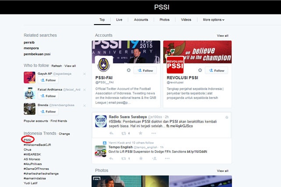Open the gear menu on PSSI-FAI card
The width and height of the screenshot is (281, 187).
coord(129,70)
